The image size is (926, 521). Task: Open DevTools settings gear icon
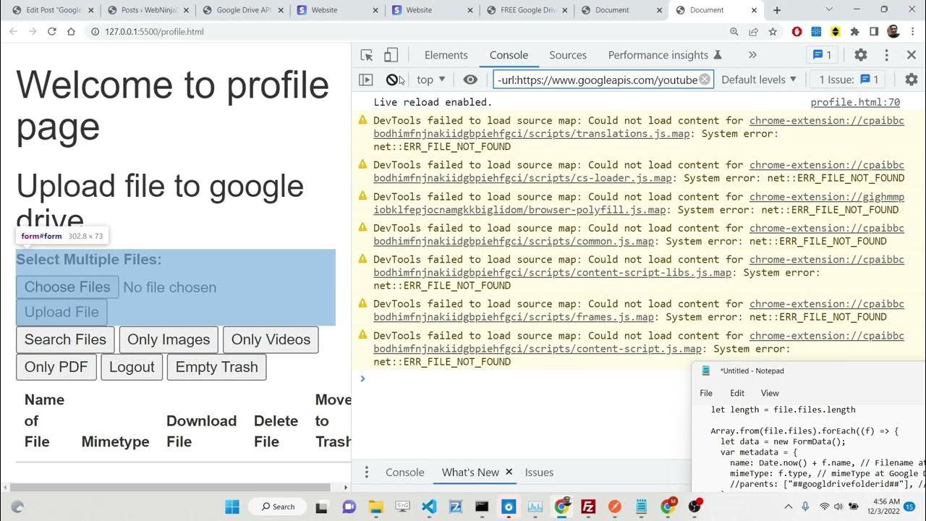click(x=860, y=55)
